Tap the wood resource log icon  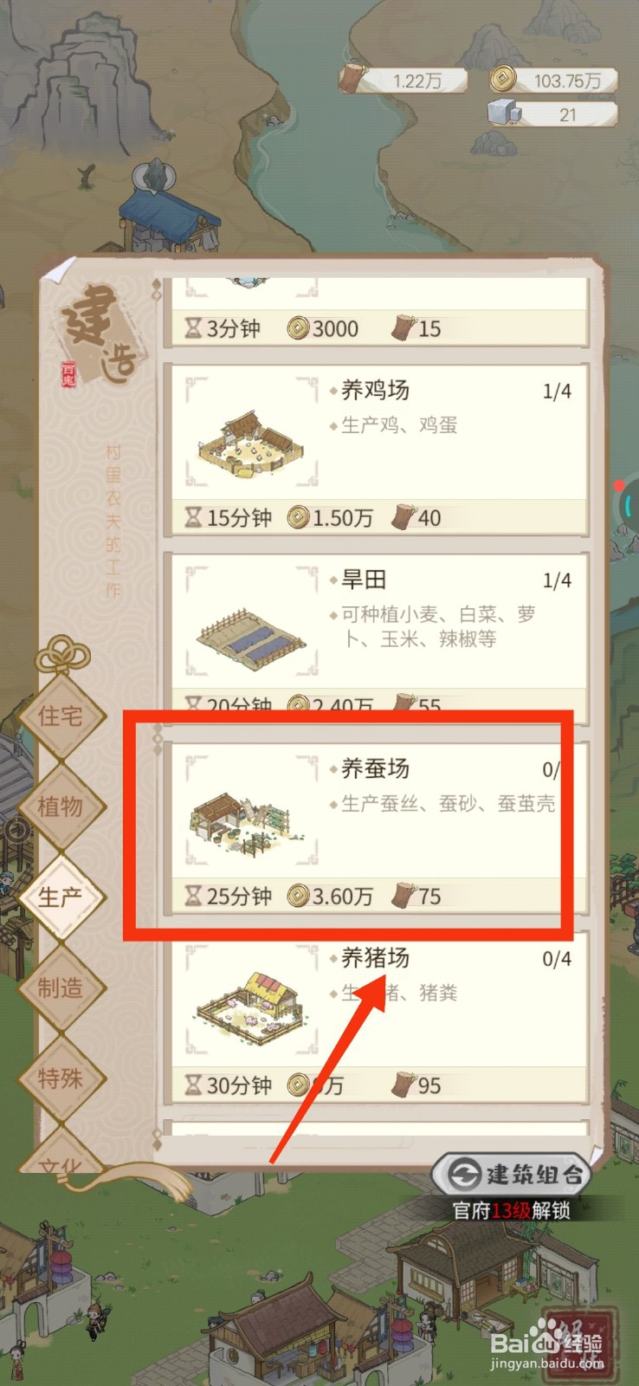[352, 78]
